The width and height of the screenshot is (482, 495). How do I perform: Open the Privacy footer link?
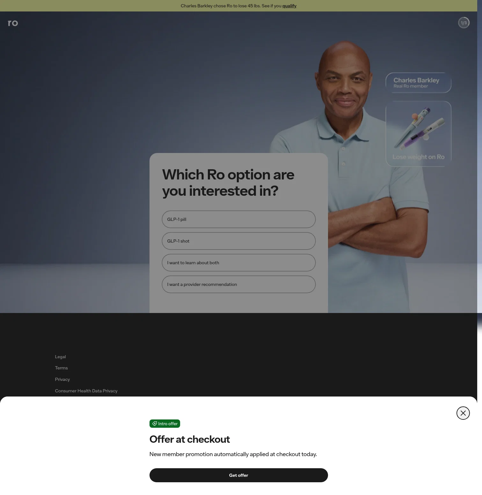pyautogui.click(x=62, y=379)
